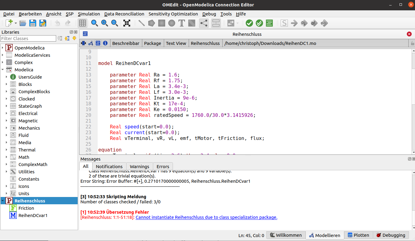Open the Hilfe menu
The width and height of the screenshot is (415, 241).
241,14
